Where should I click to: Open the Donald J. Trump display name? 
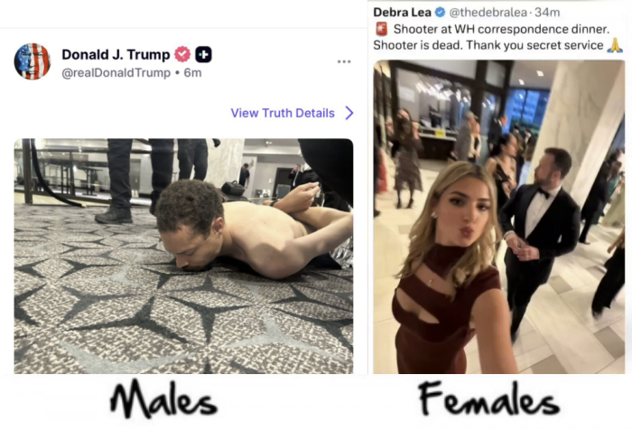tap(116, 54)
